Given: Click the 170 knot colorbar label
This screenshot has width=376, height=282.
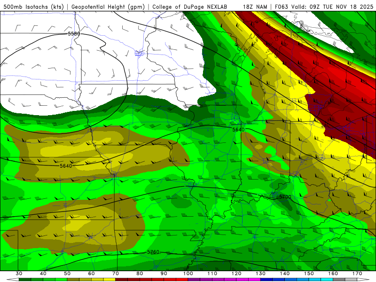Looking at the screenshot, I should (x=357, y=274).
